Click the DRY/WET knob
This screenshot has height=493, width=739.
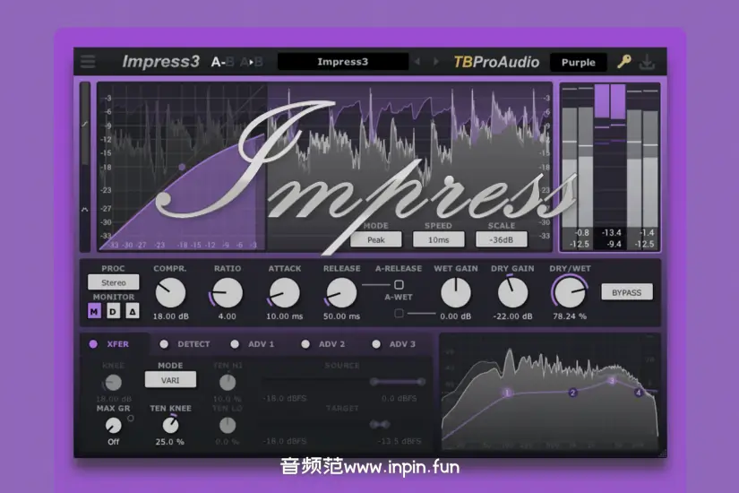(x=570, y=292)
